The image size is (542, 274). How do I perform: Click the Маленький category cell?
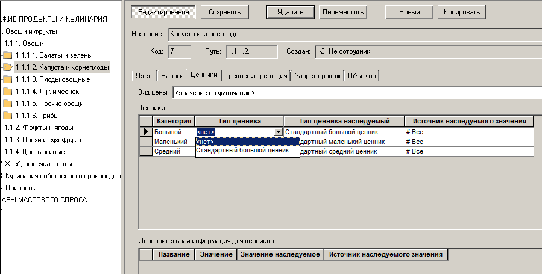[174, 142]
